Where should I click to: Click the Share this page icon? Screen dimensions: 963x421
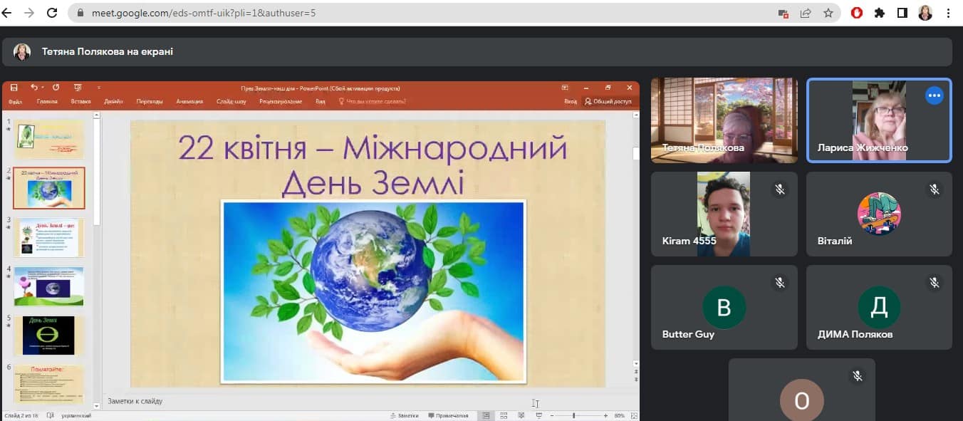pos(806,13)
